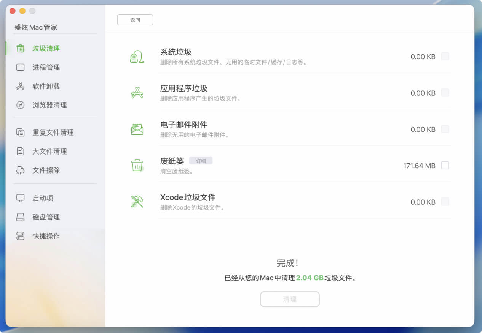Check the 废纸篓 selection box
The width and height of the screenshot is (482, 333).
point(445,165)
